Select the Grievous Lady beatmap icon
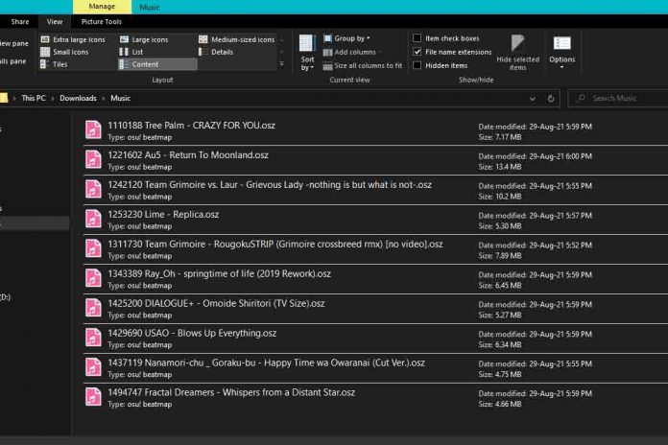The height and width of the screenshot is (445, 668). [93, 189]
